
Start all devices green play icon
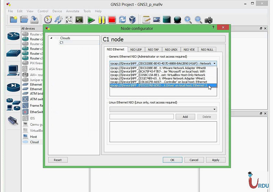pos(91,20)
